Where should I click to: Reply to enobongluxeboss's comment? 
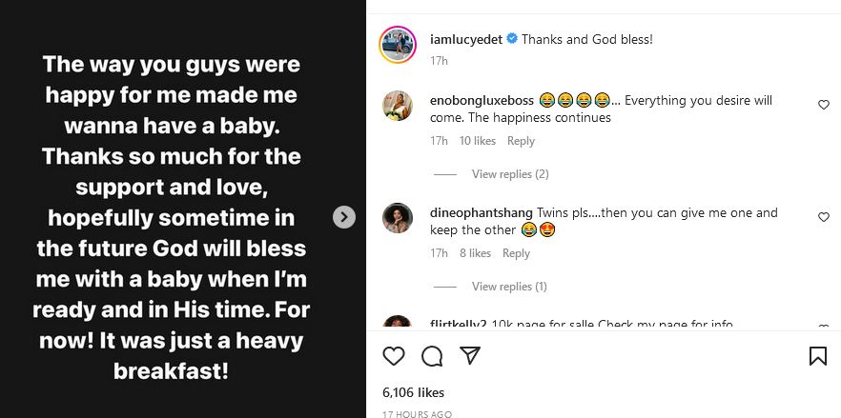pyautogui.click(x=521, y=141)
